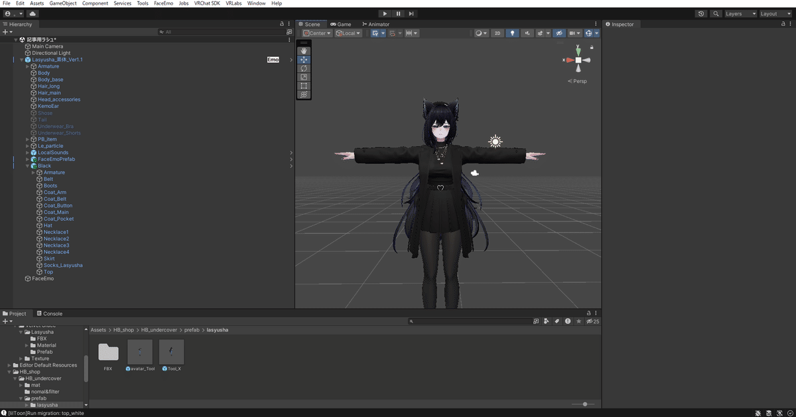796x417 pixels.
Task: Toggle scene effects skybox button
Action: [541, 33]
